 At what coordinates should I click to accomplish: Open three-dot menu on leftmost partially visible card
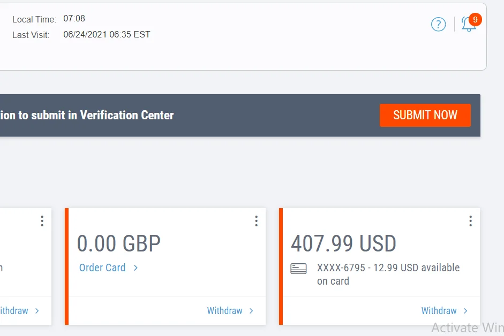[x=42, y=221]
